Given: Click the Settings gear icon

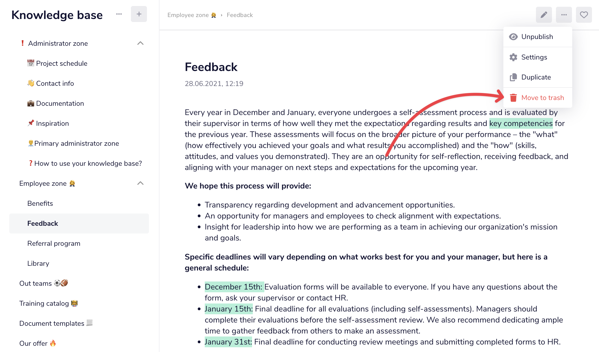Looking at the screenshot, I should click(513, 57).
